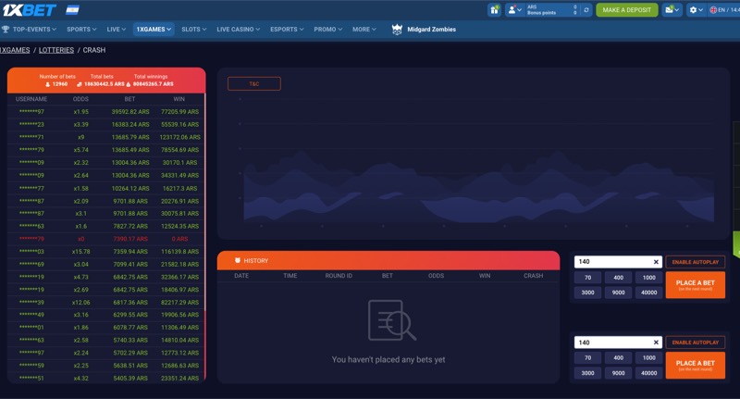Viewport: 740px width, 399px height.
Task: Click the trophy icon next to Top-Events
Action: click(x=6, y=30)
